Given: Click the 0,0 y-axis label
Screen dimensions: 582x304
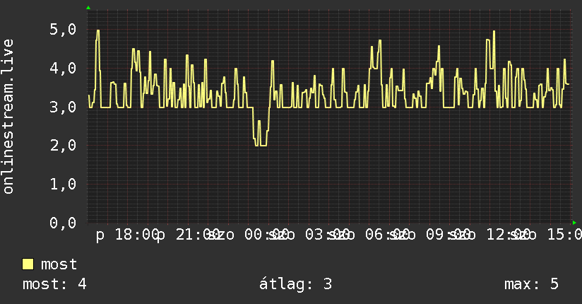Looking at the screenshot, I should click(63, 223).
